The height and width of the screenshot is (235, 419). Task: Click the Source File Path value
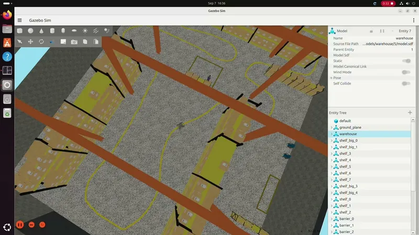pyautogui.click(x=388, y=44)
